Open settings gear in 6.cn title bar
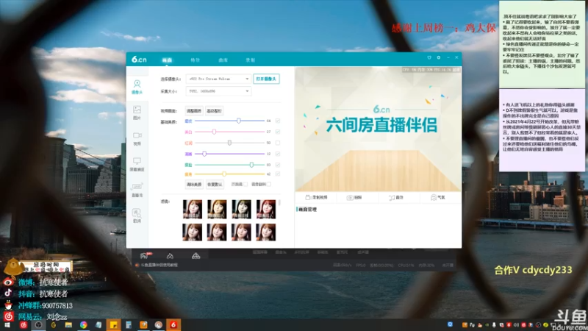 438,58
